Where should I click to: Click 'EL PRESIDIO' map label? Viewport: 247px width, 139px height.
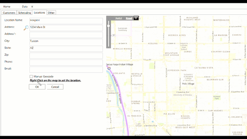point(134,116)
